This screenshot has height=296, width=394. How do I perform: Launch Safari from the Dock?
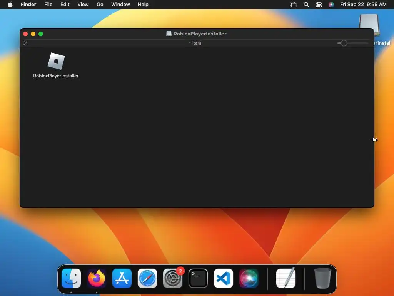pos(147,278)
